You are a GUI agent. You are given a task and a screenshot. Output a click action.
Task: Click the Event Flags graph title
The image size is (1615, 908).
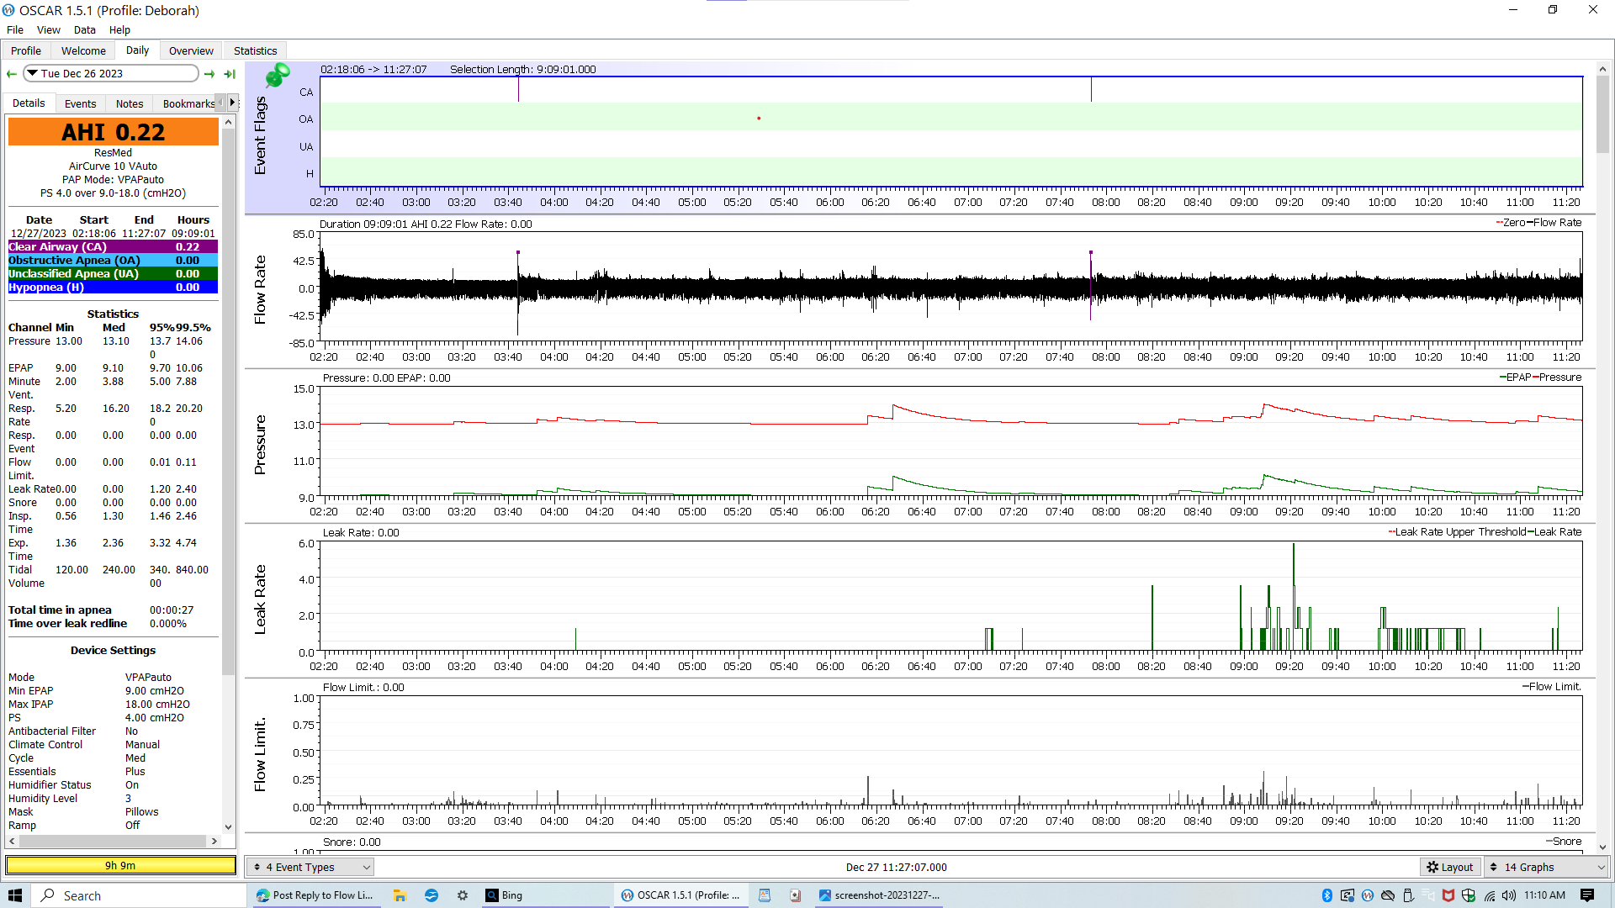pyautogui.click(x=260, y=135)
